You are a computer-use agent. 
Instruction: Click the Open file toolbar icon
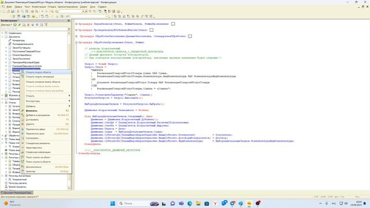point(8,12)
